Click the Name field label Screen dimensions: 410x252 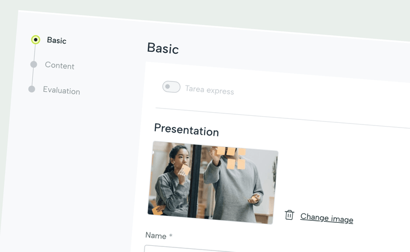(156, 235)
